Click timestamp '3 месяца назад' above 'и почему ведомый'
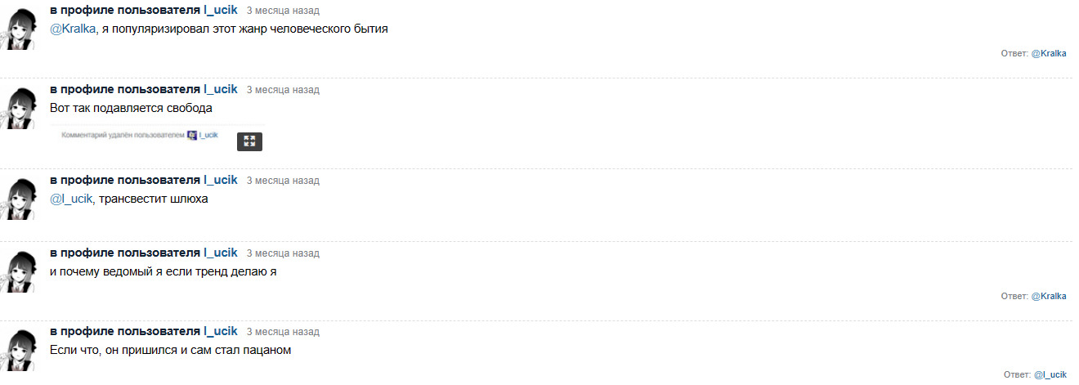This screenshot has height=385, width=1079. tap(283, 253)
